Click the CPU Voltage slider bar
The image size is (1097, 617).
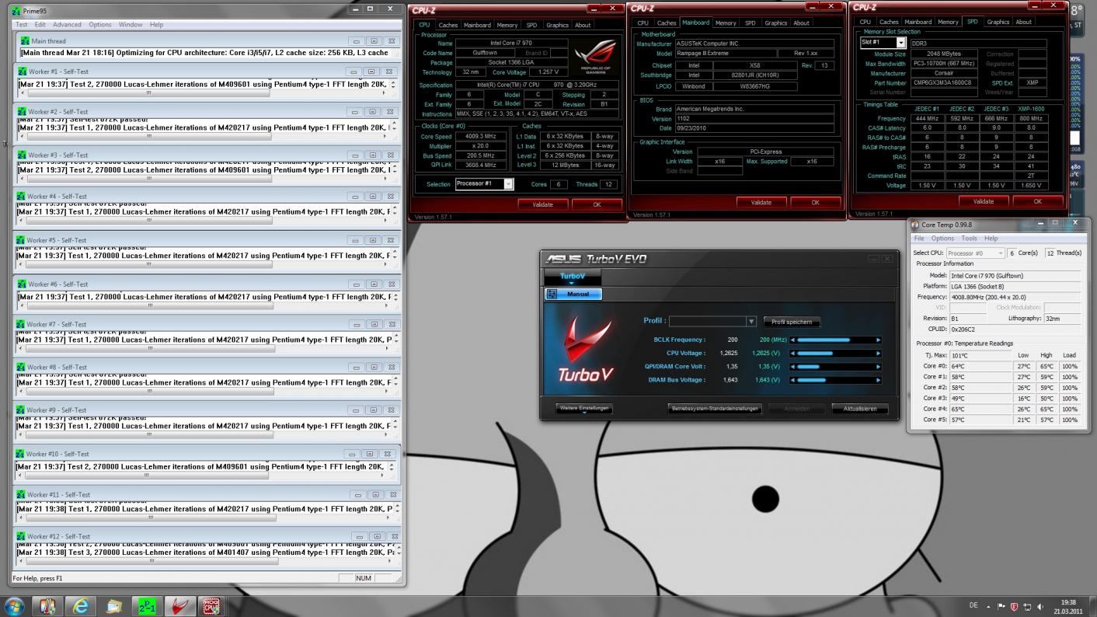tap(836, 353)
